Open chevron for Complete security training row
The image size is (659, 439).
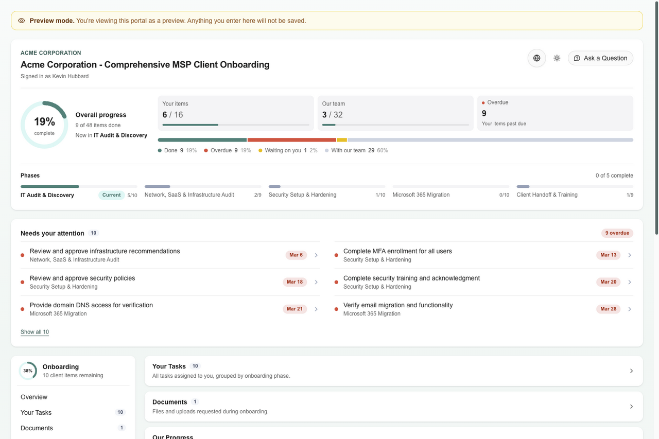pyautogui.click(x=630, y=282)
